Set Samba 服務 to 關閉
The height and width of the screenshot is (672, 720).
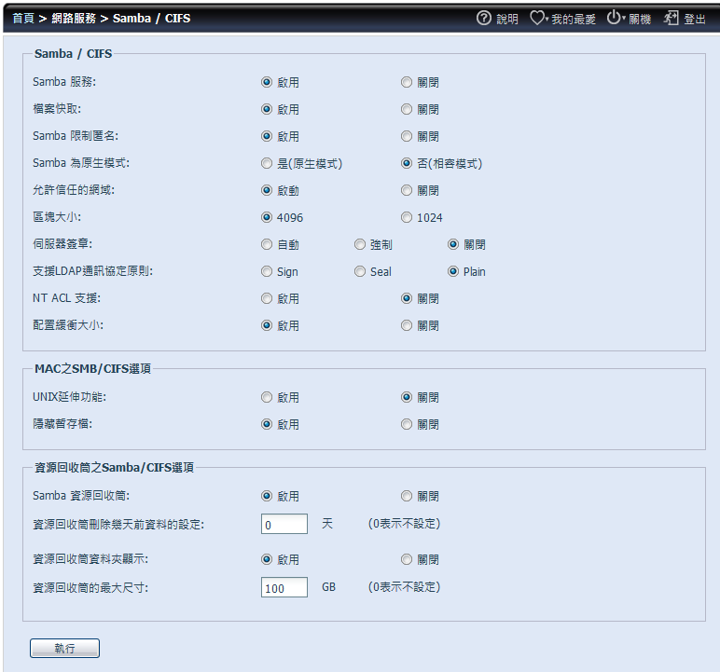pos(407,82)
